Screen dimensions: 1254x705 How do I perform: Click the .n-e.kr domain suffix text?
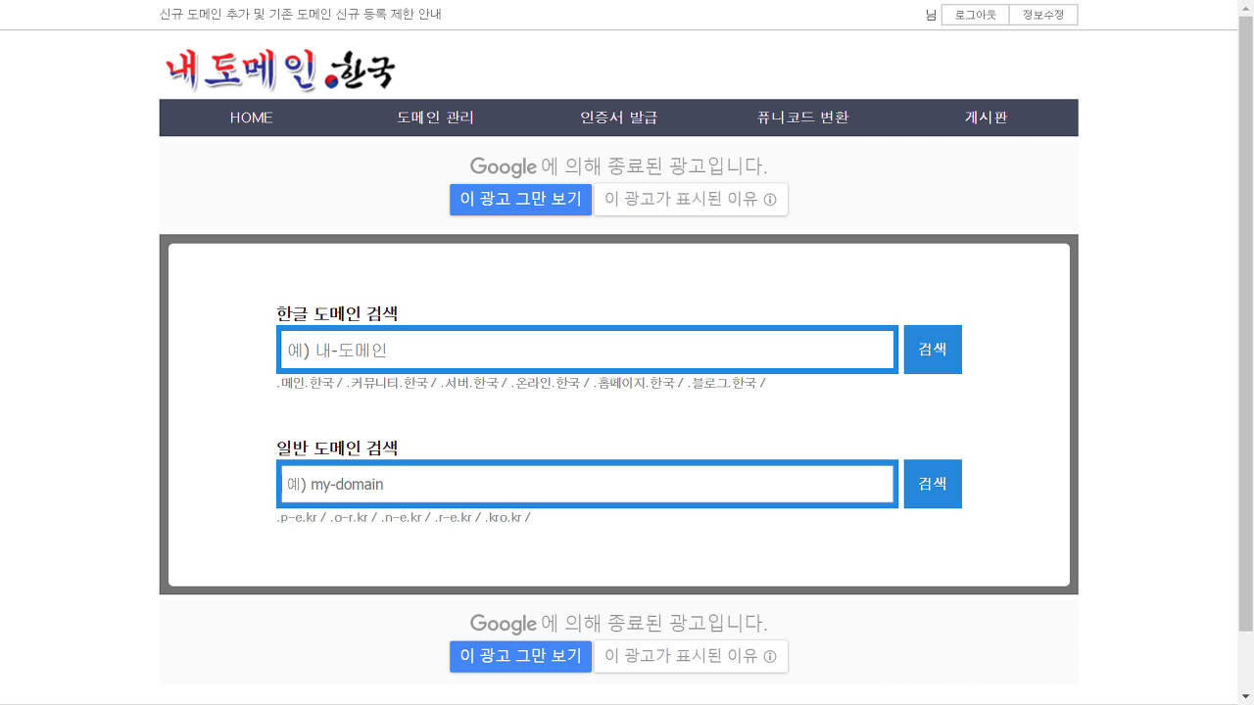(402, 517)
